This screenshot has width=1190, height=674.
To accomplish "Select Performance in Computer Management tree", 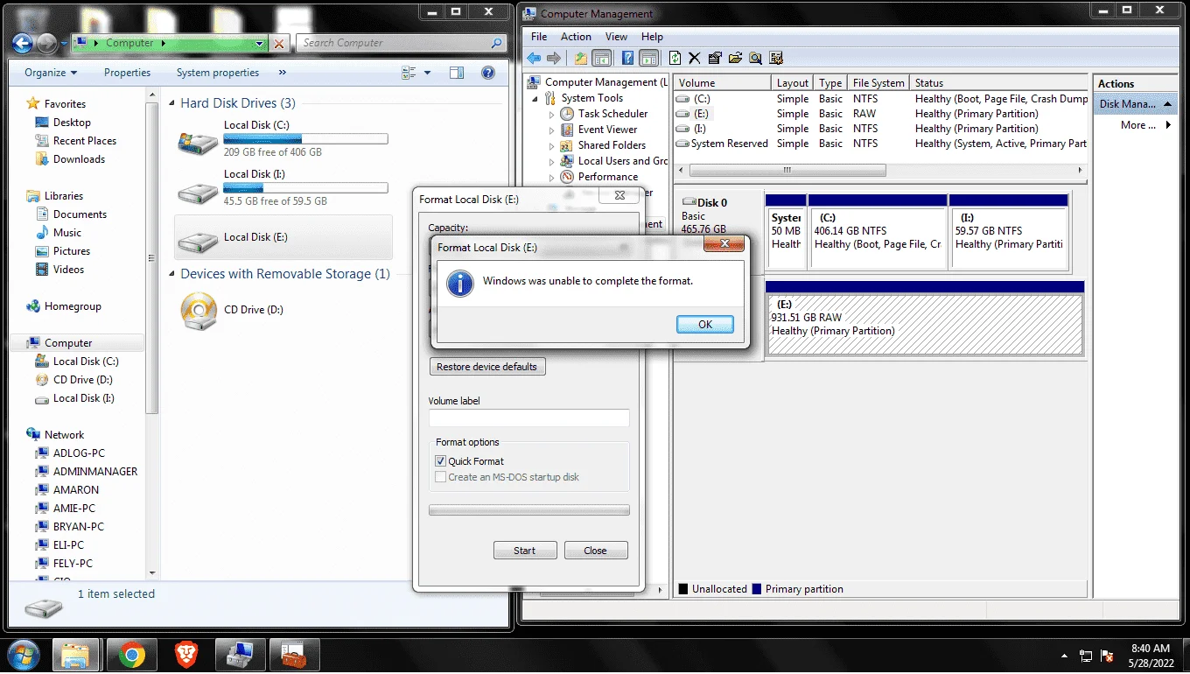I will pos(608,177).
